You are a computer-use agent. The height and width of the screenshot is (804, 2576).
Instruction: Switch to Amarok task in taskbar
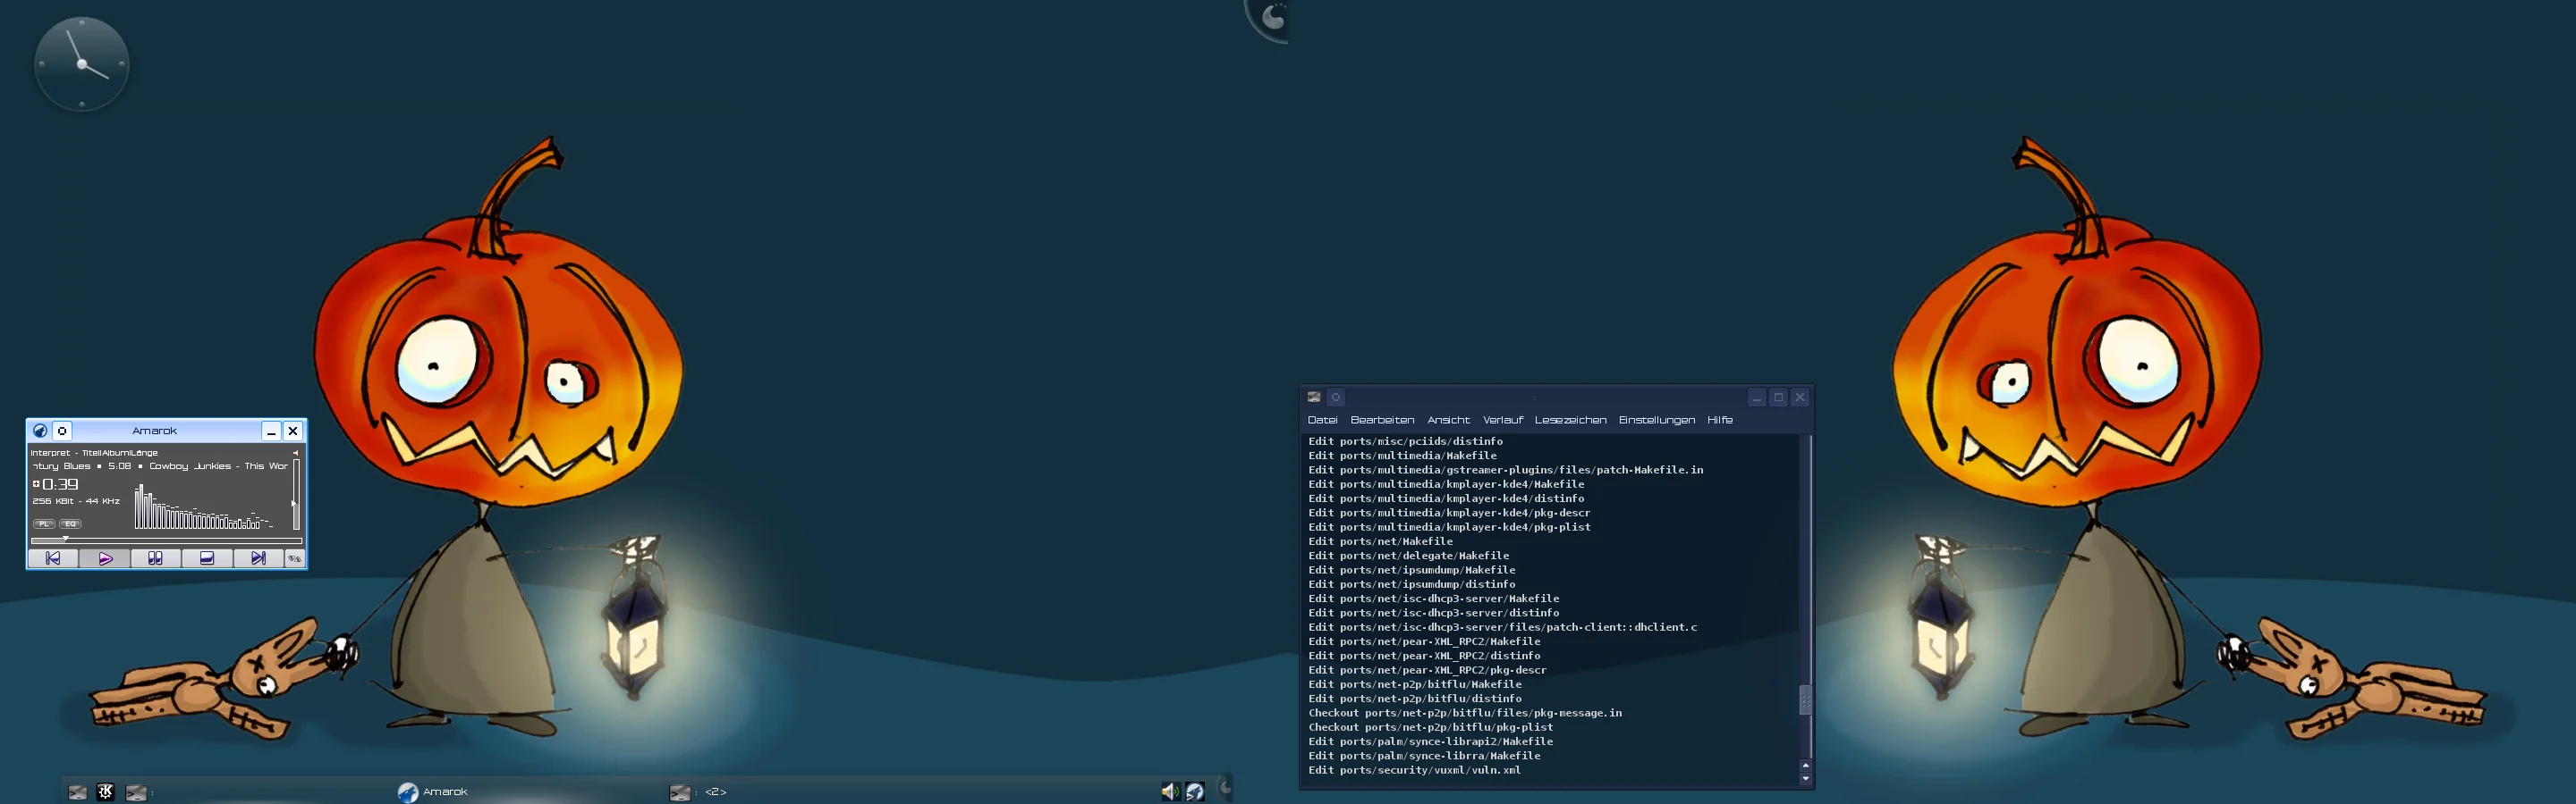point(433,792)
